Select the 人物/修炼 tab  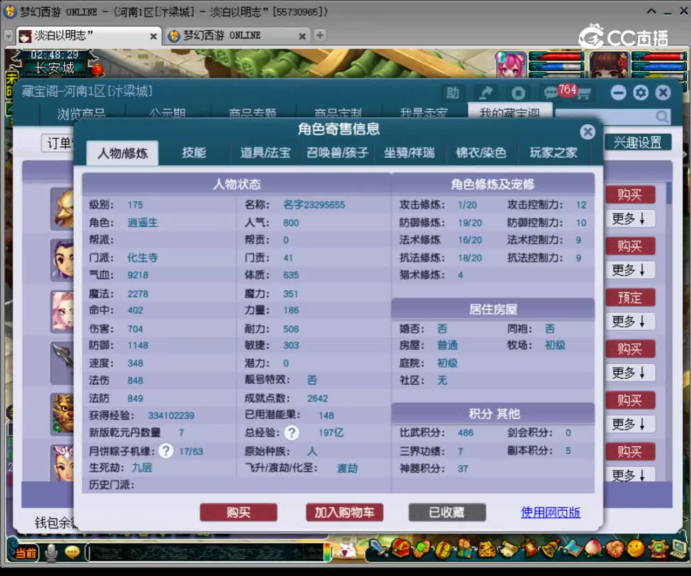pos(123,153)
